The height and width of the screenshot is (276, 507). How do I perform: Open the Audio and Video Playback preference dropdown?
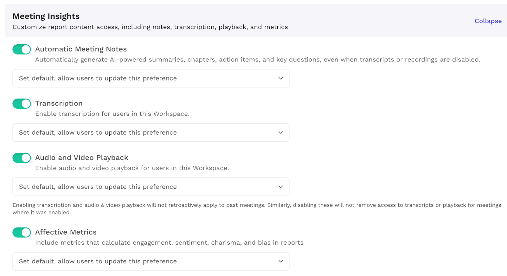point(151,187)
